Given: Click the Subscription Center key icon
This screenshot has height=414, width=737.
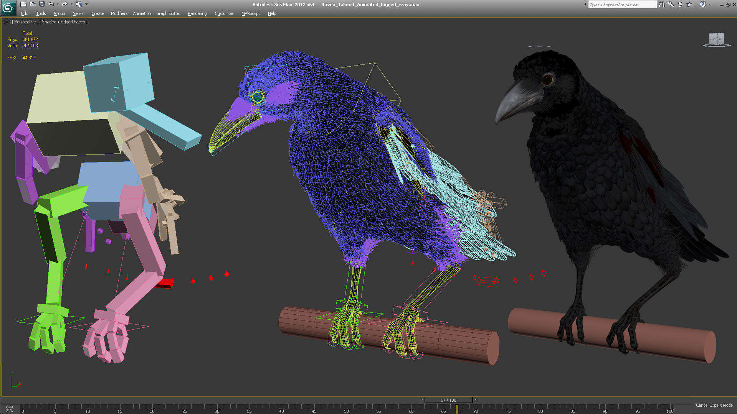Looking at the screenshot, I should (x=671, y=4).
